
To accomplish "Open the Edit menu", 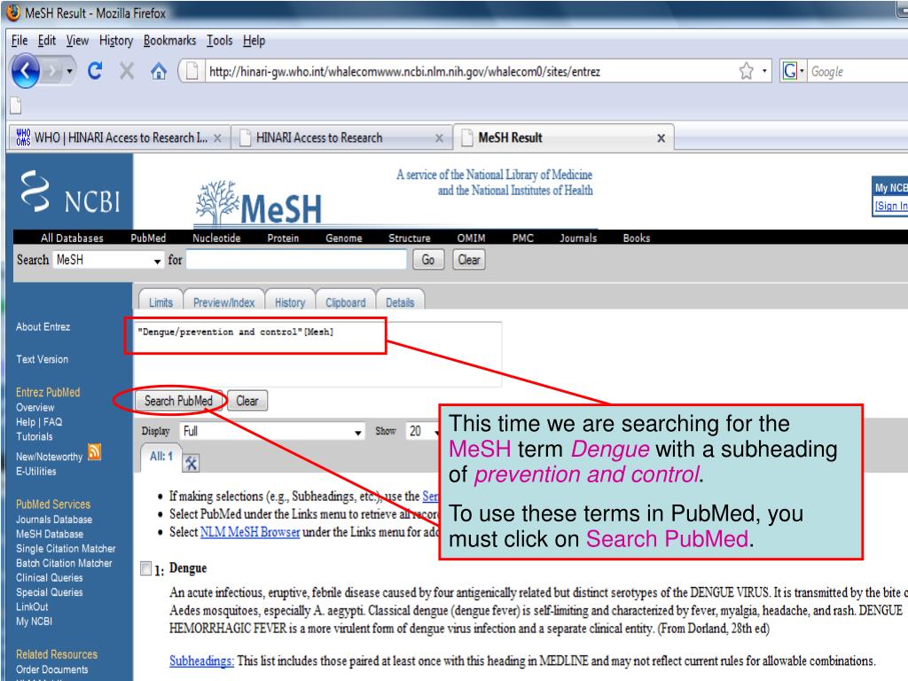I will click(x=47, y=40).
